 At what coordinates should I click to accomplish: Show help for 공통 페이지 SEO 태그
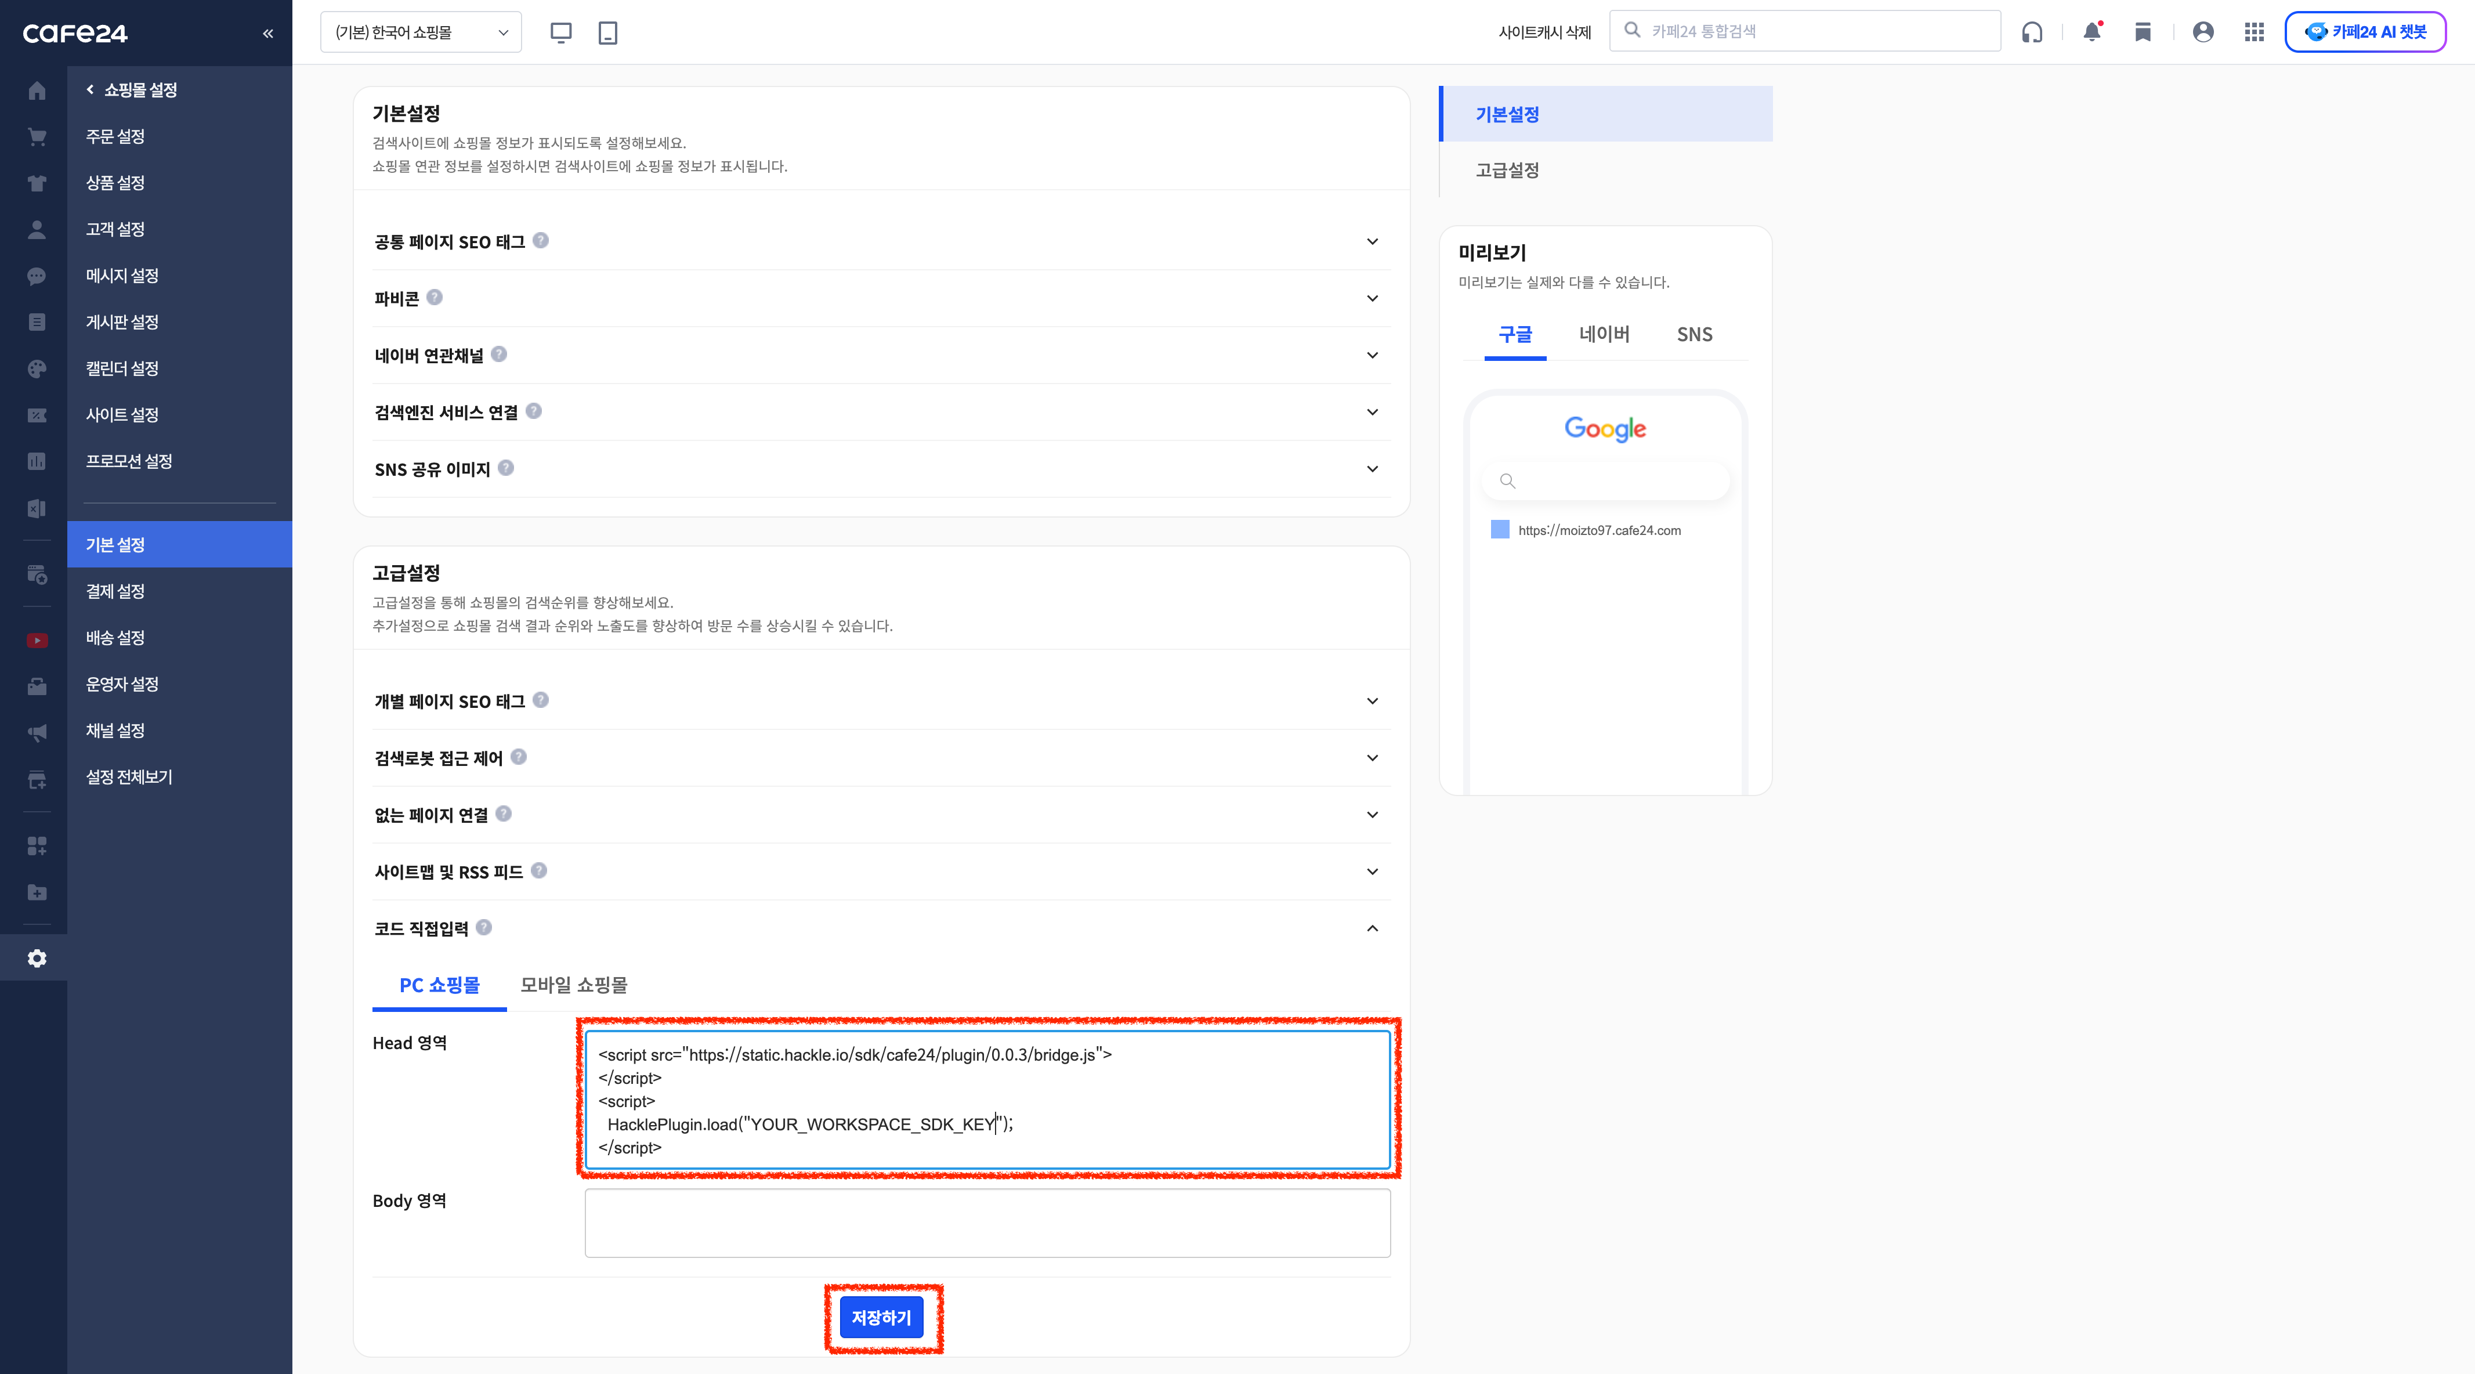pyautogui.click(x=541, y=240)
